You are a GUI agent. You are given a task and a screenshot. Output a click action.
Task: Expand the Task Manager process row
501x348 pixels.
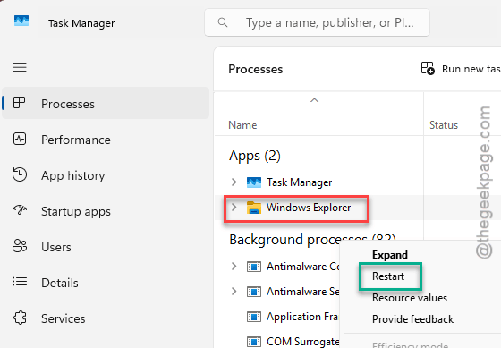point(234,182)
